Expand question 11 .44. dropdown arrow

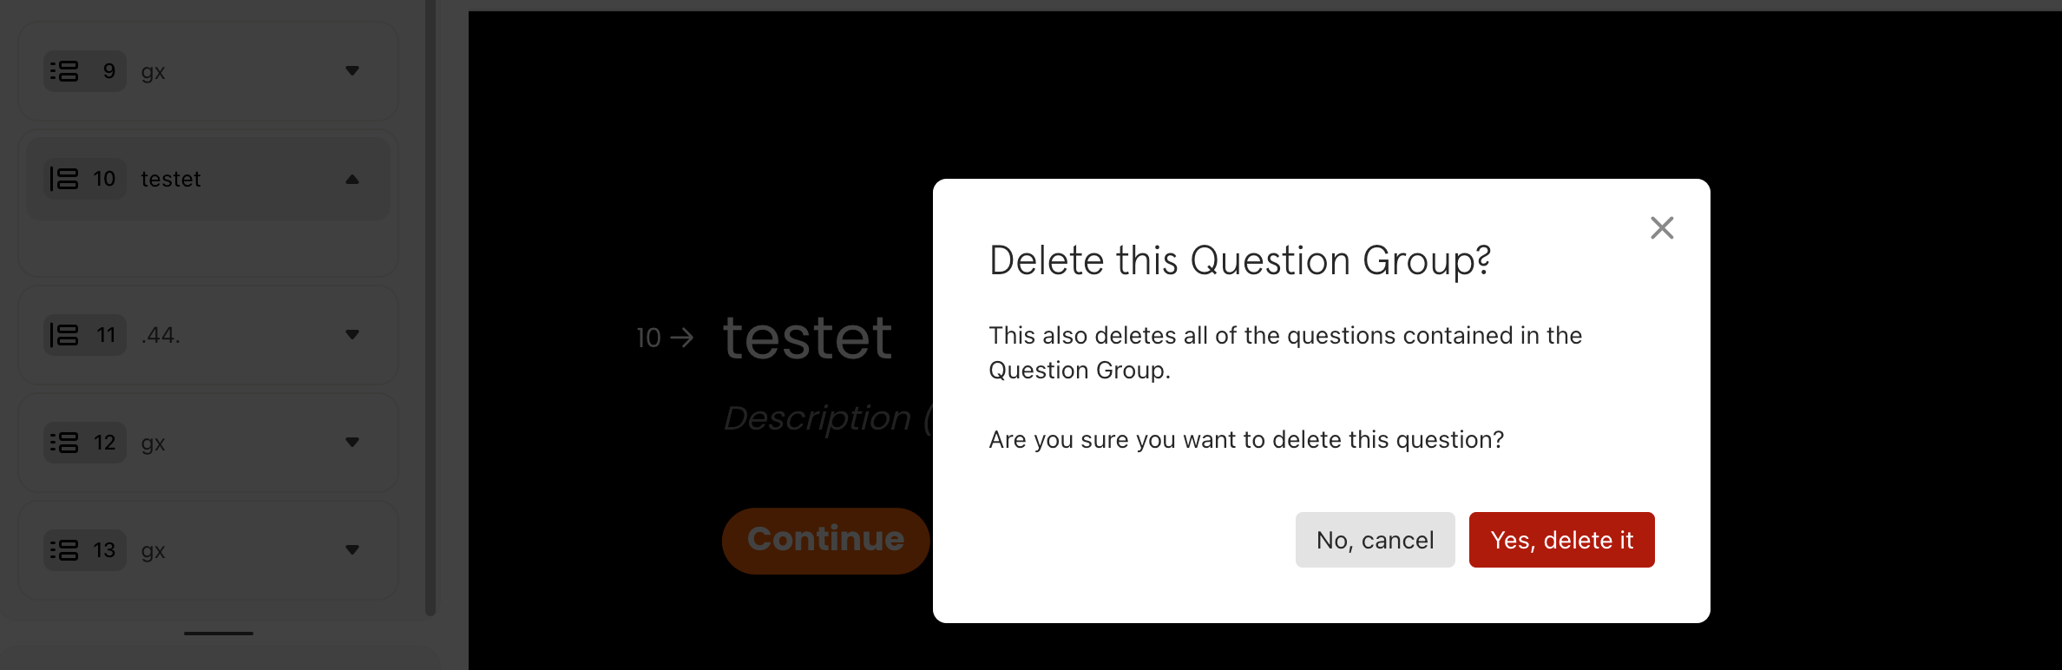coord(352,335)
